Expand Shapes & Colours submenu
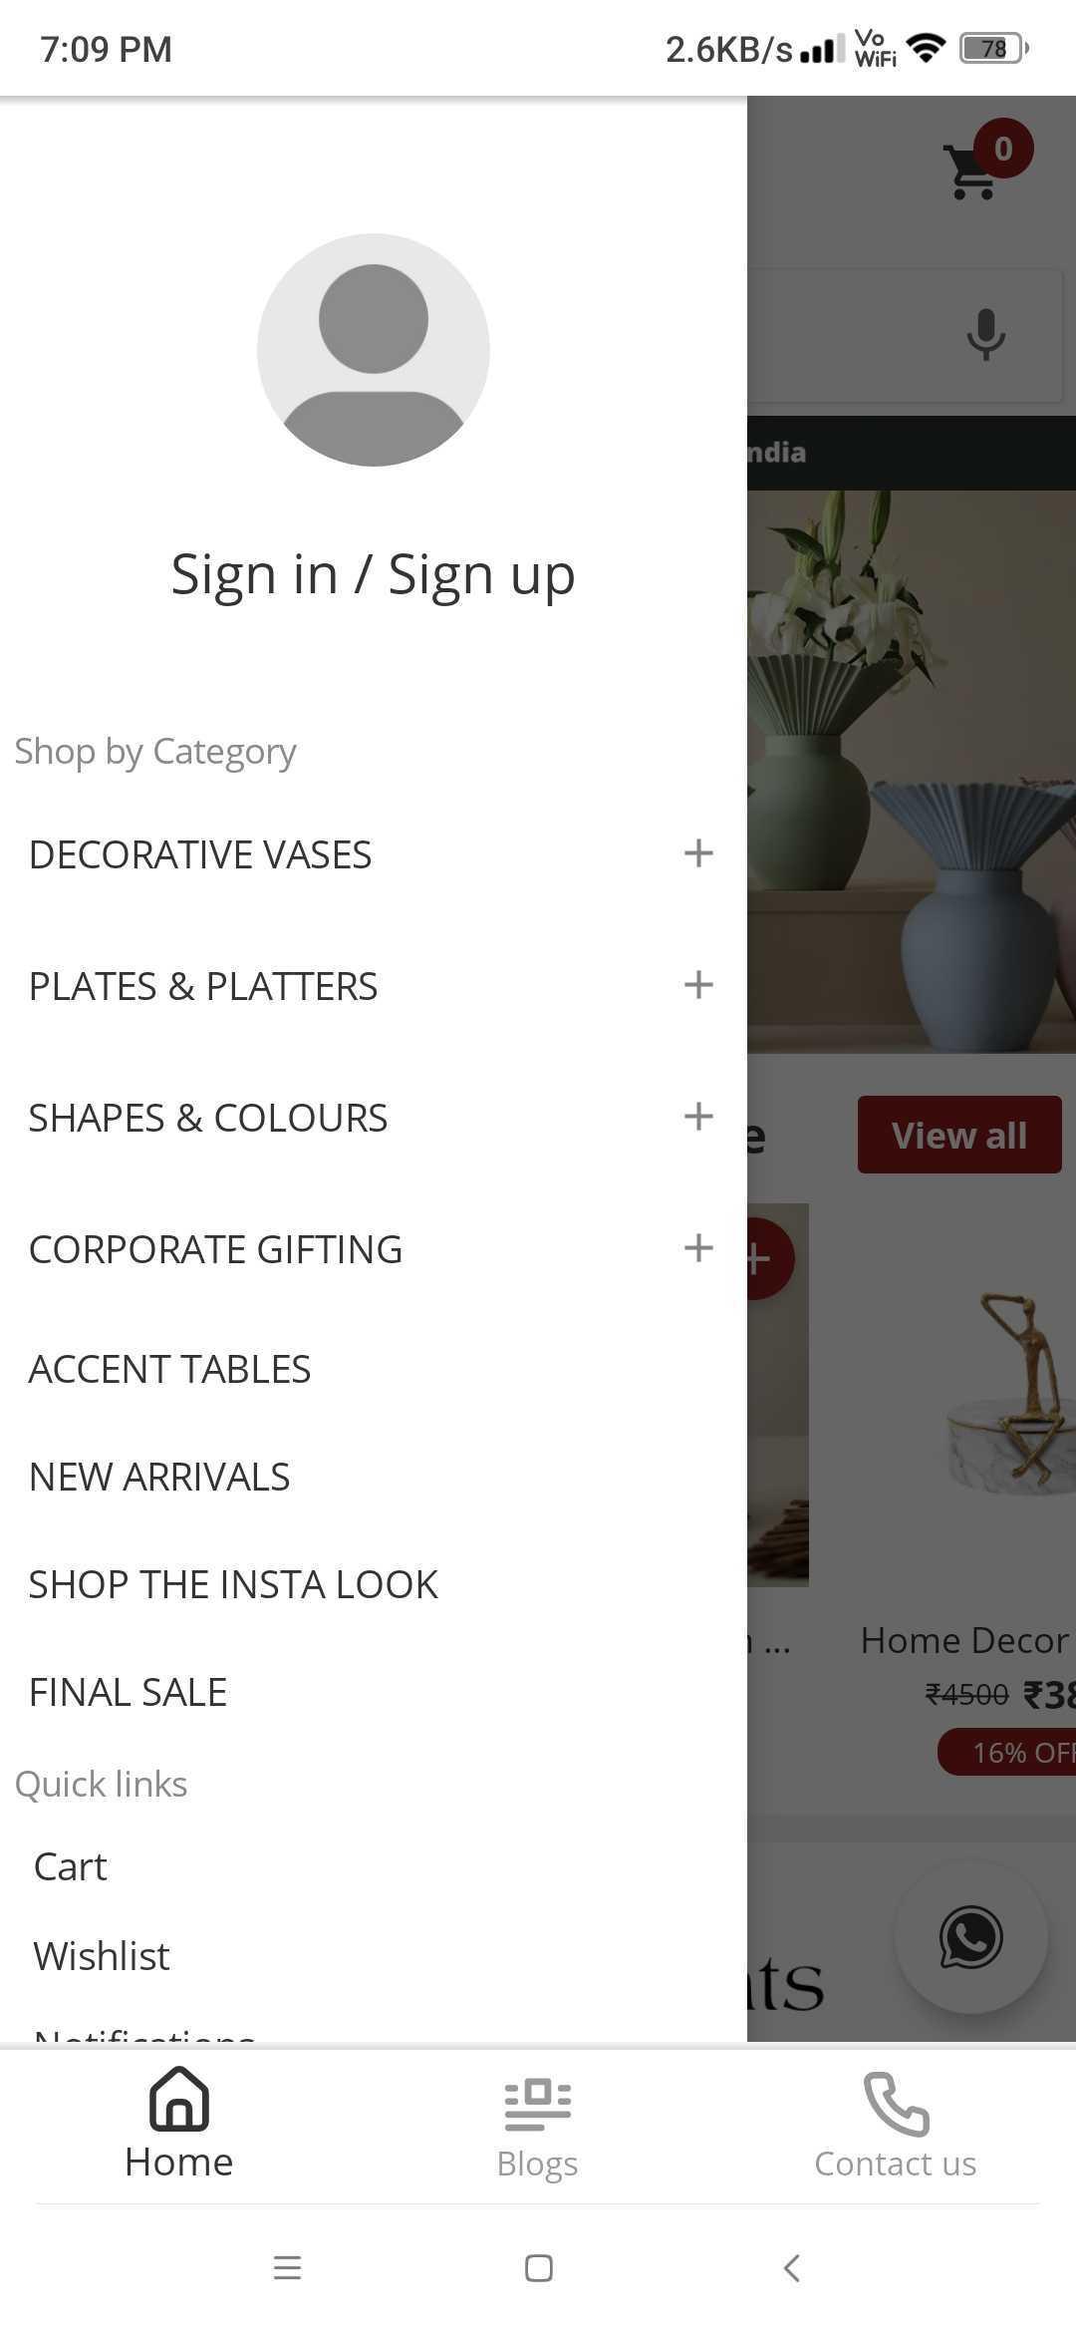This screenshot has height=2333, width=1076. [x=698, y=1117]
